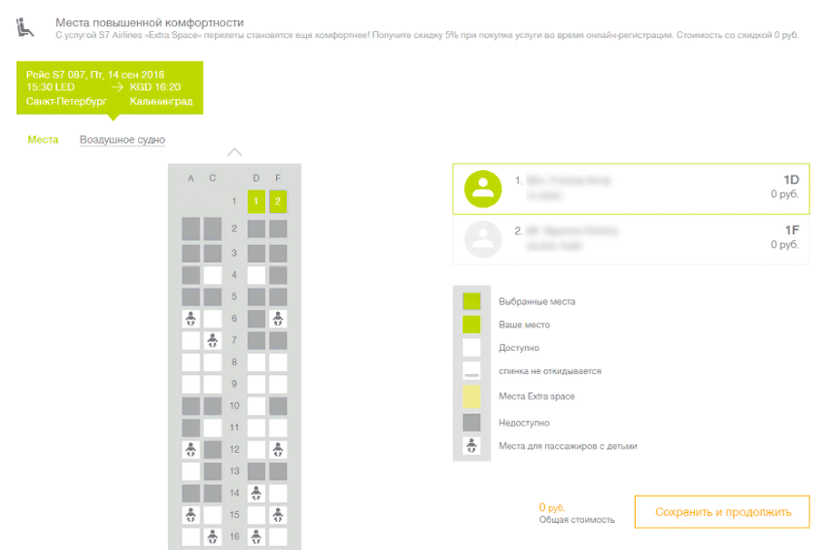Choose child seat 12F
The height and width of the screenshot is (550, 831).
(x=278, y=449)
